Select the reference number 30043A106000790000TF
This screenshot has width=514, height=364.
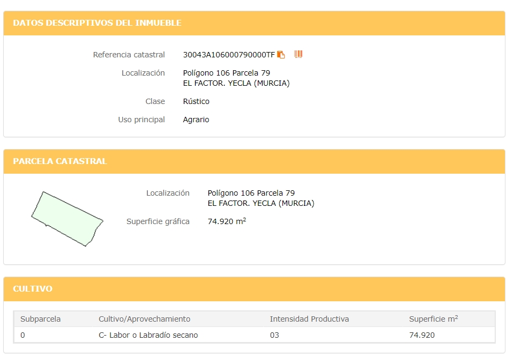tap(229, 55)
